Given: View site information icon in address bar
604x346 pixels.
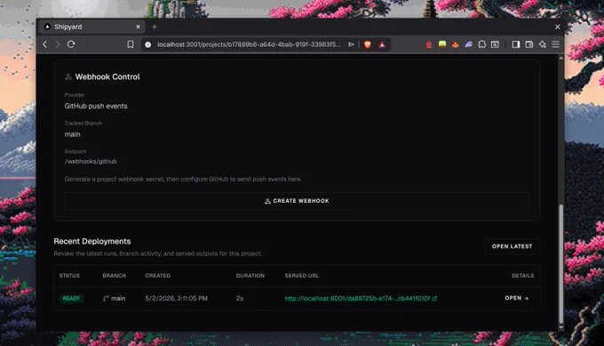Looking at the screenshot, I should coord(148,44).
